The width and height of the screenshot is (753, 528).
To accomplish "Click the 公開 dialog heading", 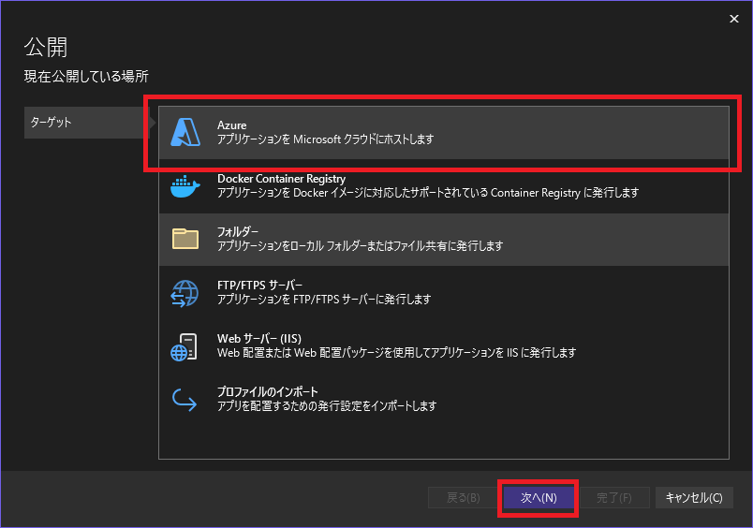I will pos(46,47).
